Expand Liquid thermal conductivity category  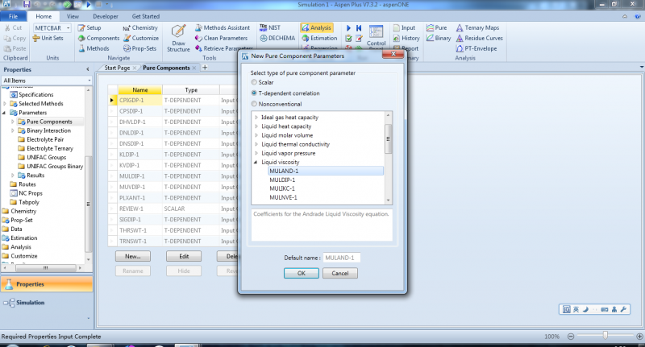[256, 144]
